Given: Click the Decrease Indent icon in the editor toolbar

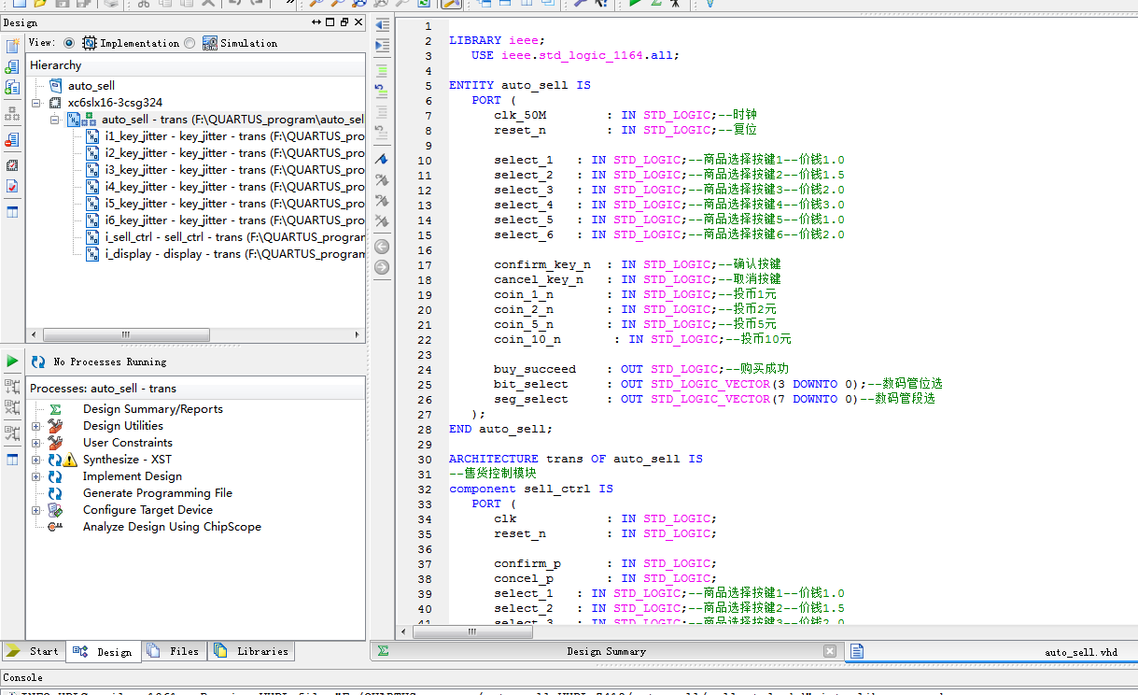Looking at the screenshot, I should [382, 24].
